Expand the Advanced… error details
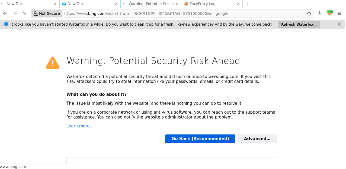The image size is (346, 169). 257,138
